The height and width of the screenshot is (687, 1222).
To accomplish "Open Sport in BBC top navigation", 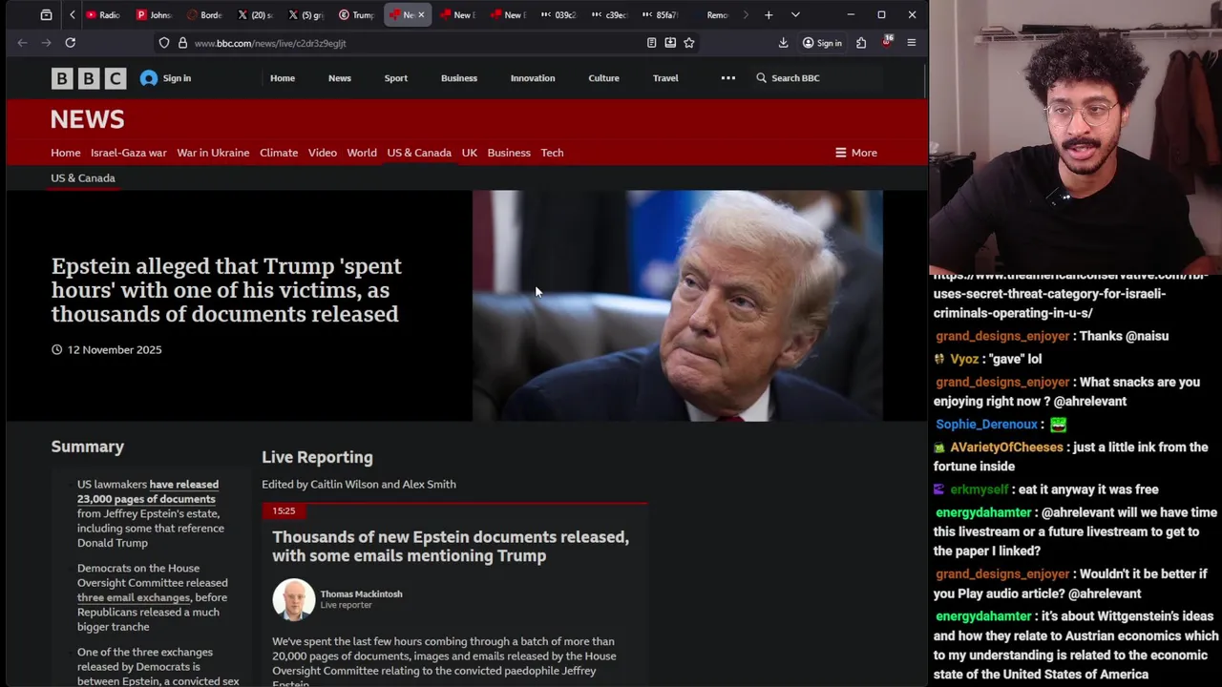I will tap(396, 78).
